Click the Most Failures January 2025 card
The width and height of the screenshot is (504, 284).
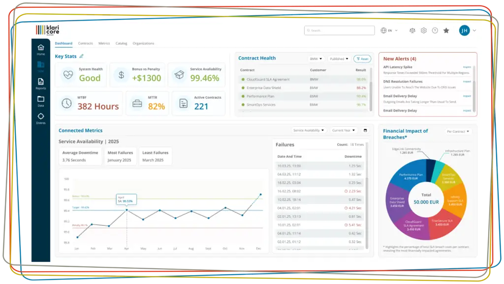pos(120,156)
